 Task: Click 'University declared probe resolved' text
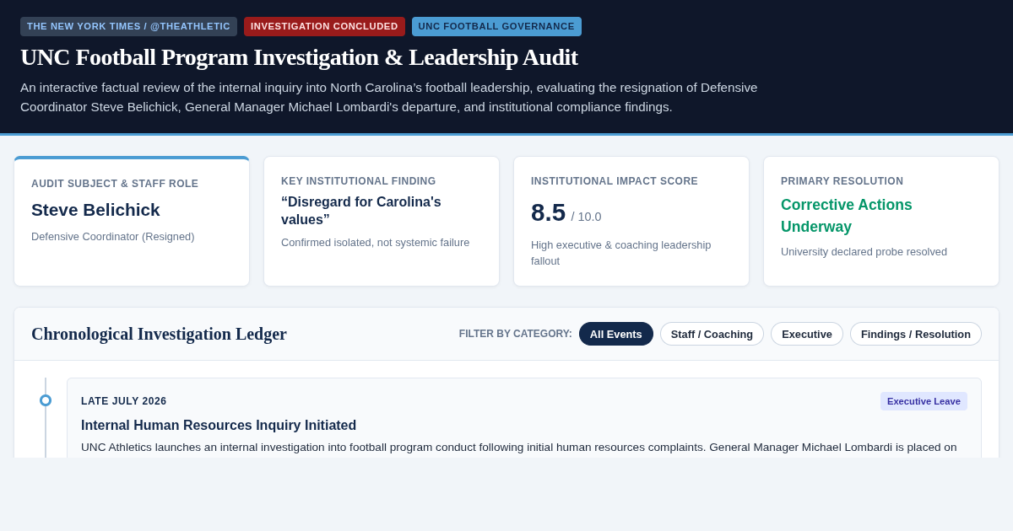point(864,252)
